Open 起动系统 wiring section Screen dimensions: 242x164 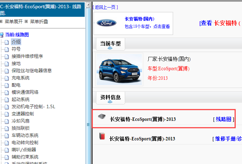click(x=21, y=99)
